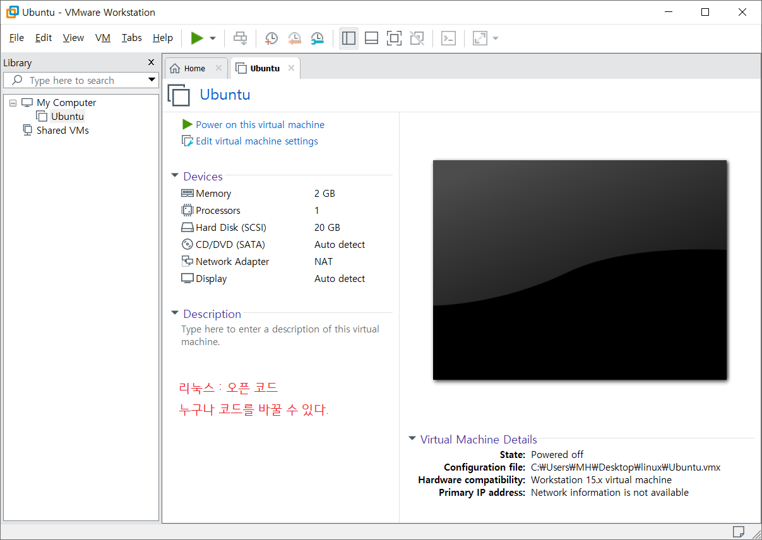Open the File menu

coord(16,38)
